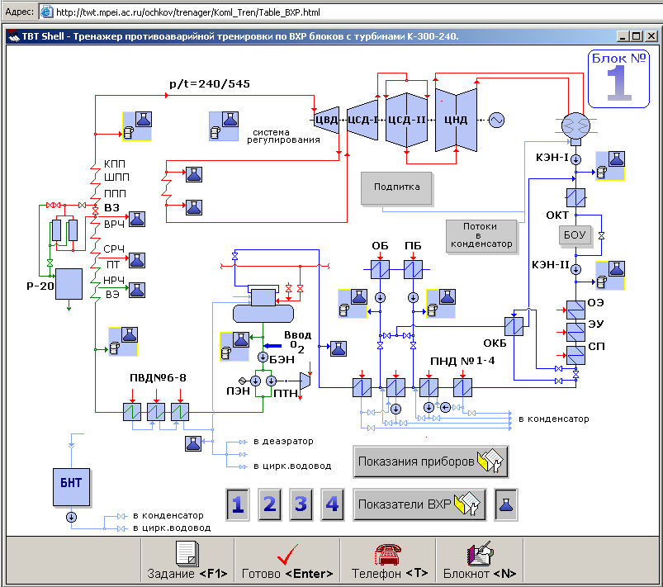
Task: Click the p/t=240/545 label
Action: pyautogui.click(x=210, y=83)
